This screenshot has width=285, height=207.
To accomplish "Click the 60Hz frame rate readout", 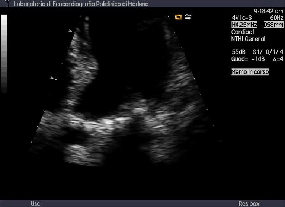I will click(x=276, y=18).
